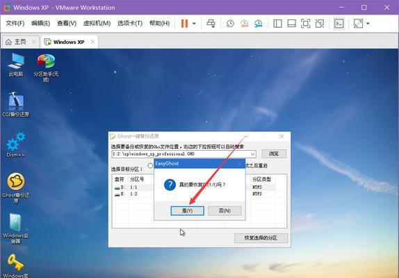Open the 查看(V) menu
This screenshot has height=278, width=399.
click(x=67, y=24)
